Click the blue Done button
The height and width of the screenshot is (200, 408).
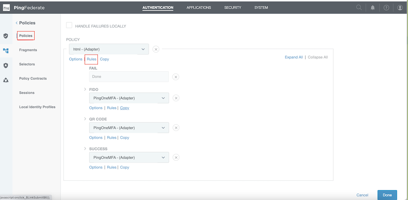[x=387, y=195]
